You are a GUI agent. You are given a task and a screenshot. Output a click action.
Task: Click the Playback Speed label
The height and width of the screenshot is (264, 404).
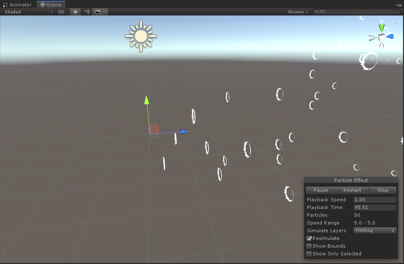326,200
